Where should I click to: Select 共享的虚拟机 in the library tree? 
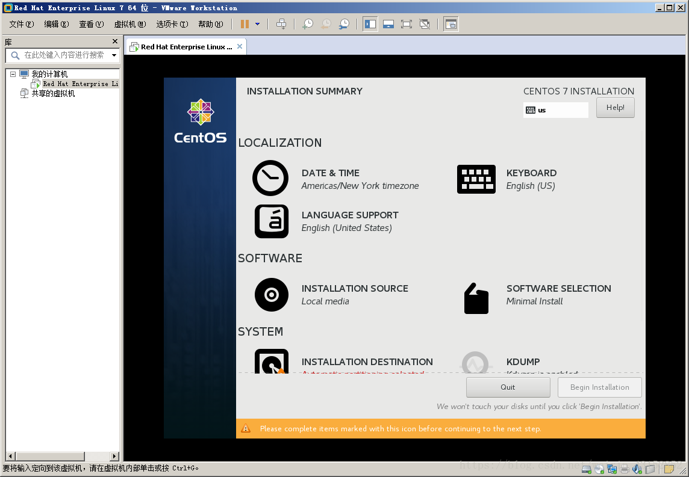[x=53, y=93]
